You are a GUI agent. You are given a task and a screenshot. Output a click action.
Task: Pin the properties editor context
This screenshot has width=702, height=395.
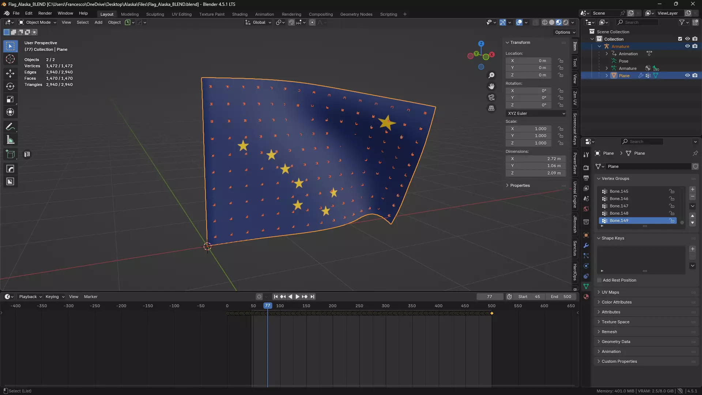click(695, 153)
